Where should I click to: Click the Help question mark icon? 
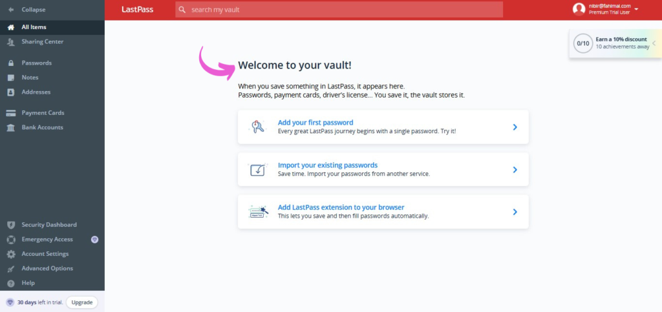click(x=11, y=284)
